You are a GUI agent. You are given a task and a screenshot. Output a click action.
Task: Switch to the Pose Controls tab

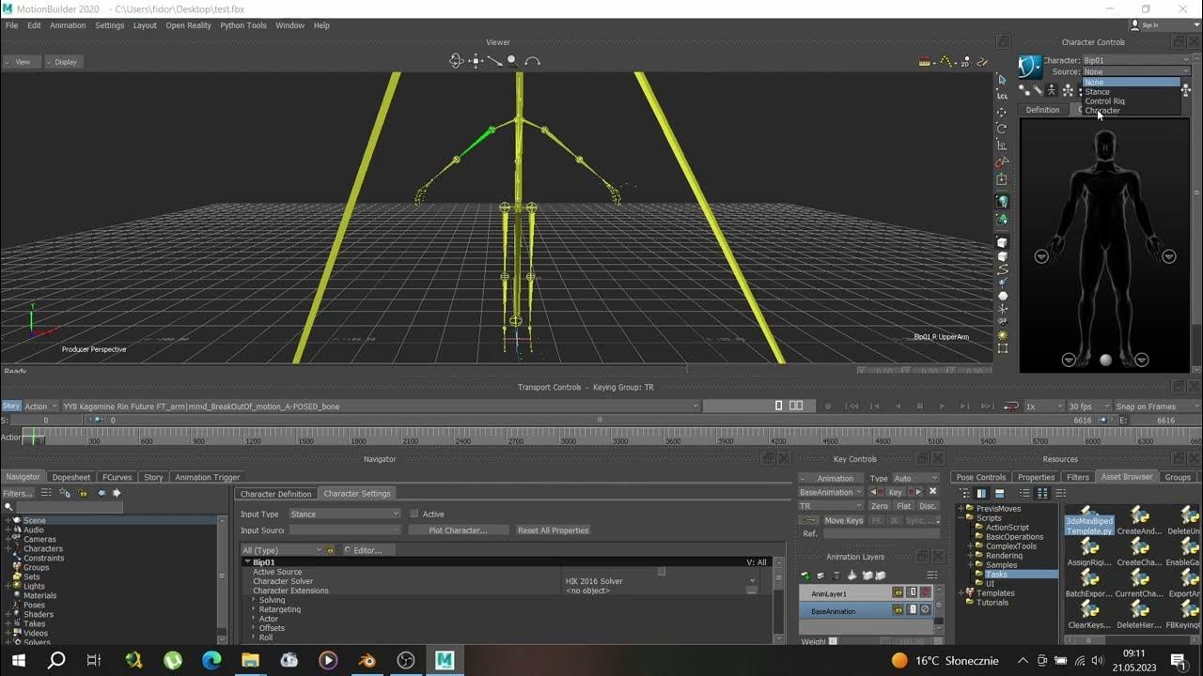pyautogui.click(x=981, y=477)
